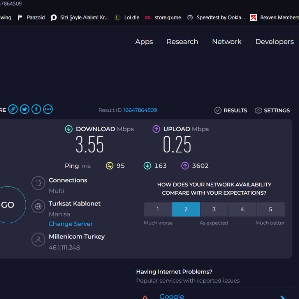The width and height of the screenshot is (299, 299).
Task: Share the result on Twitter
Action: (25, 109)
